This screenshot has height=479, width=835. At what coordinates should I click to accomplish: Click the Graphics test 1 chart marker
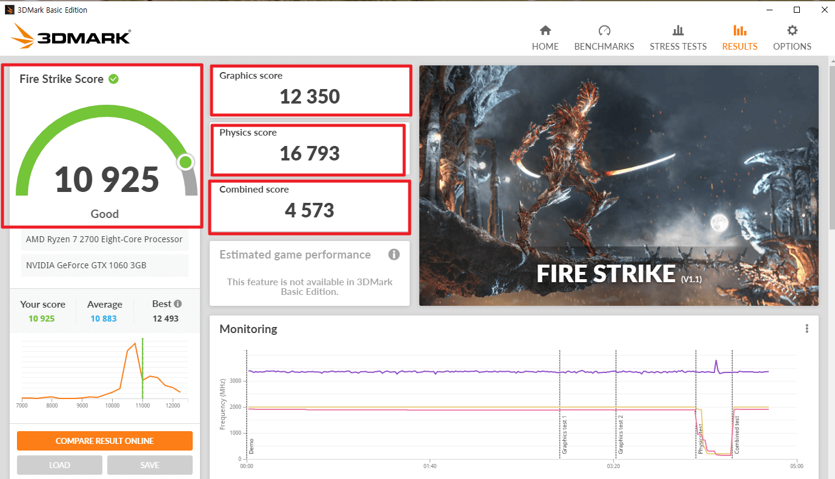coord(564,435)
